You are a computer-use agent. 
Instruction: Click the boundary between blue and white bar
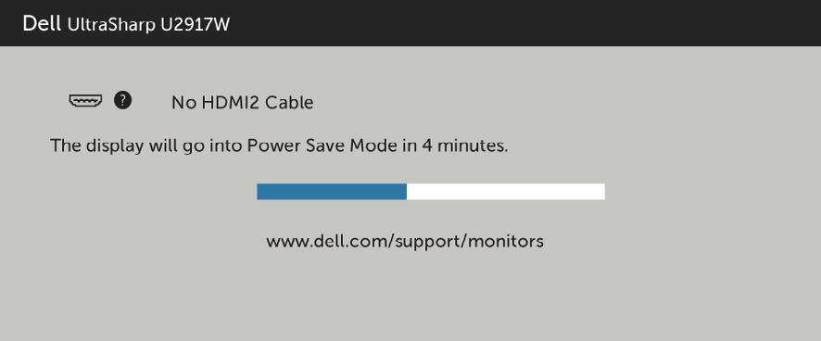407,192
